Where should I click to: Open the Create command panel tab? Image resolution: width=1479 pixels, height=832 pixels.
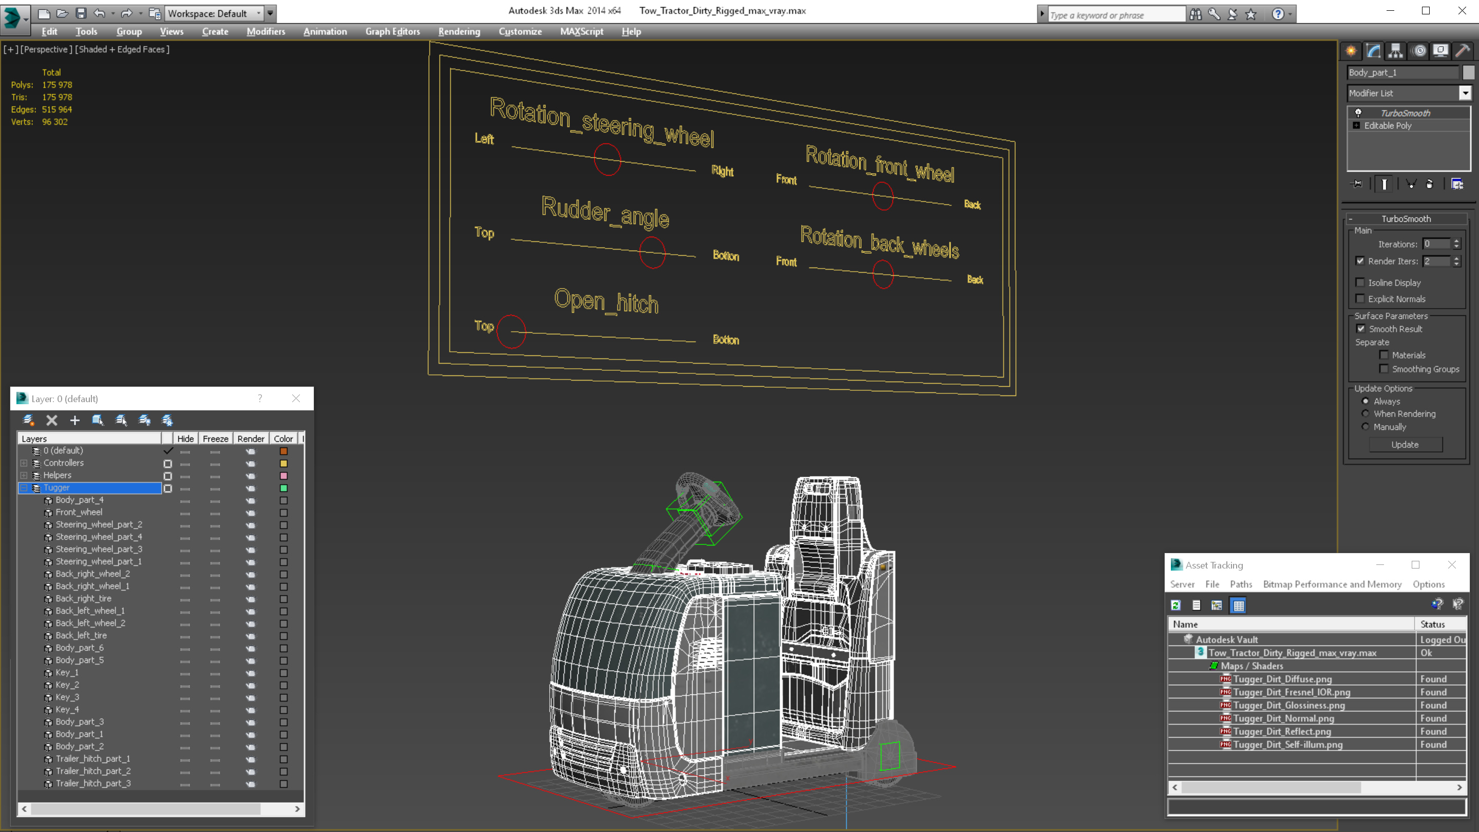[1351, 50]
